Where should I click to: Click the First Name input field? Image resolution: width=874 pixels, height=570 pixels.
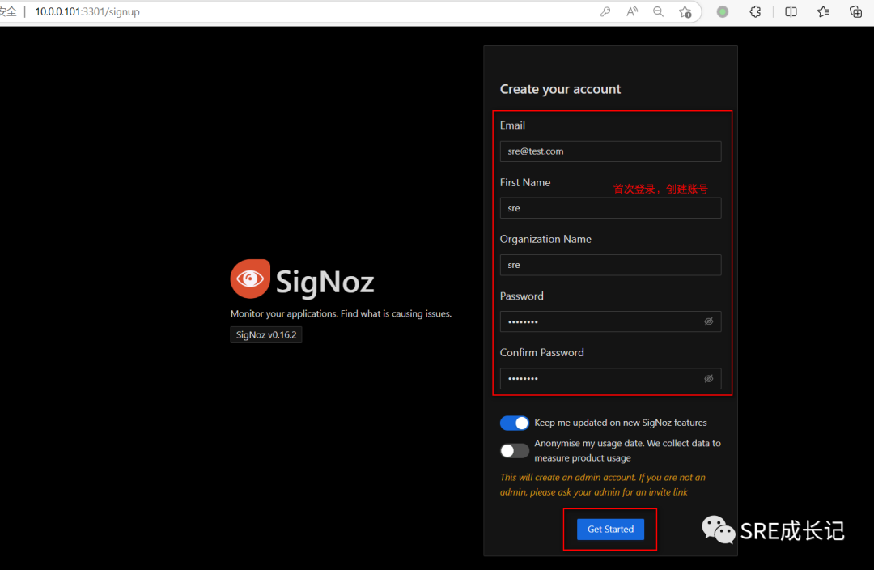[610, 208]
